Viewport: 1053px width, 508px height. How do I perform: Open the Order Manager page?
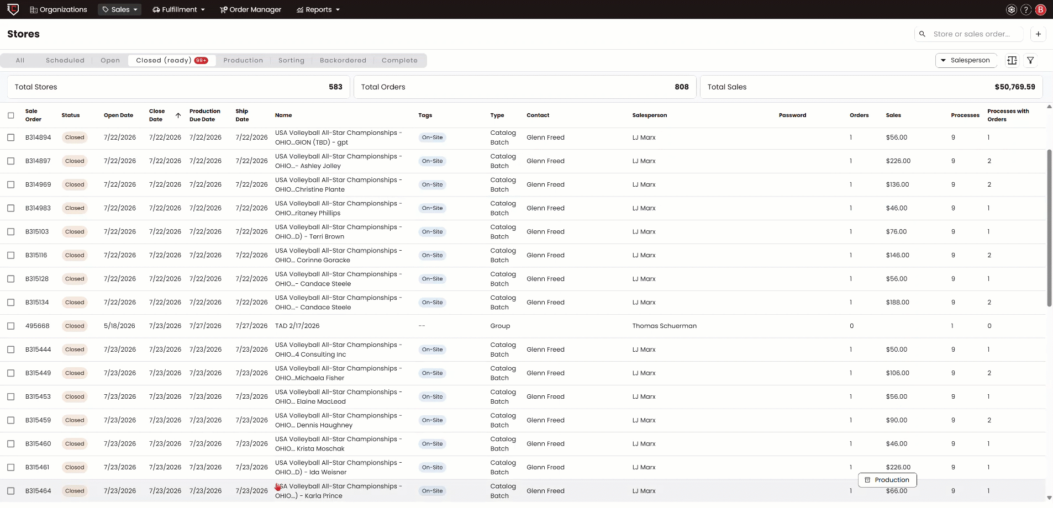[251, 9]
